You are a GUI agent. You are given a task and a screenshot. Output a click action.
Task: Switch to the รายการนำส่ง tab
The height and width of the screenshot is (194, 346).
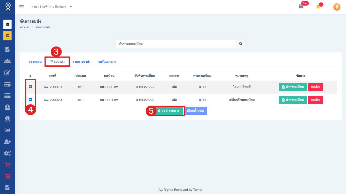(x=82, y=62)
